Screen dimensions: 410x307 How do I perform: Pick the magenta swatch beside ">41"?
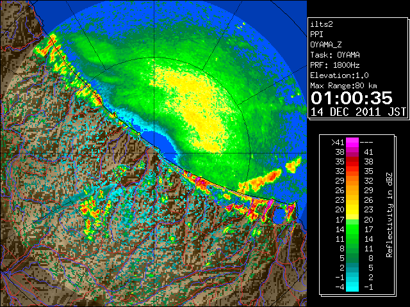click(x=352, y=143)
